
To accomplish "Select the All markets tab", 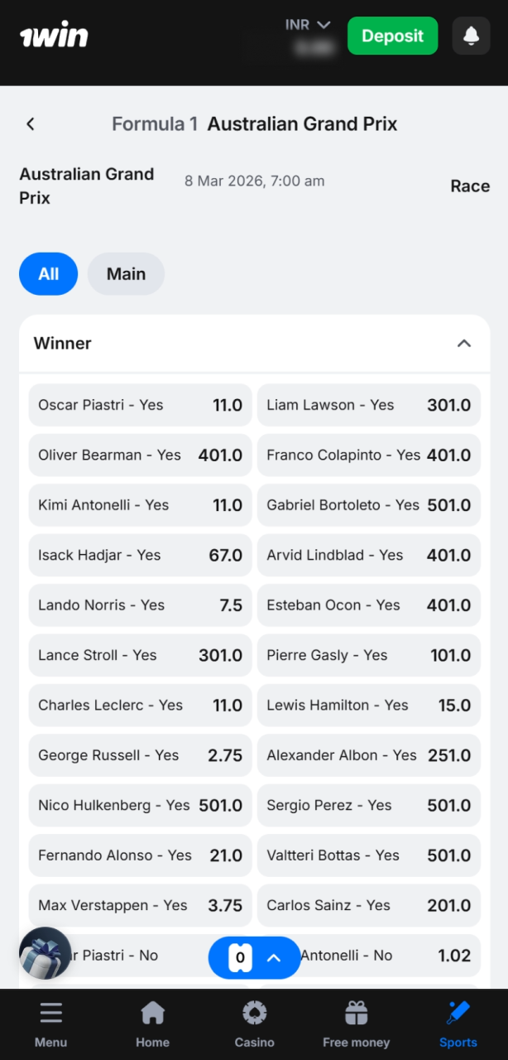I will (x=48, y=273).
